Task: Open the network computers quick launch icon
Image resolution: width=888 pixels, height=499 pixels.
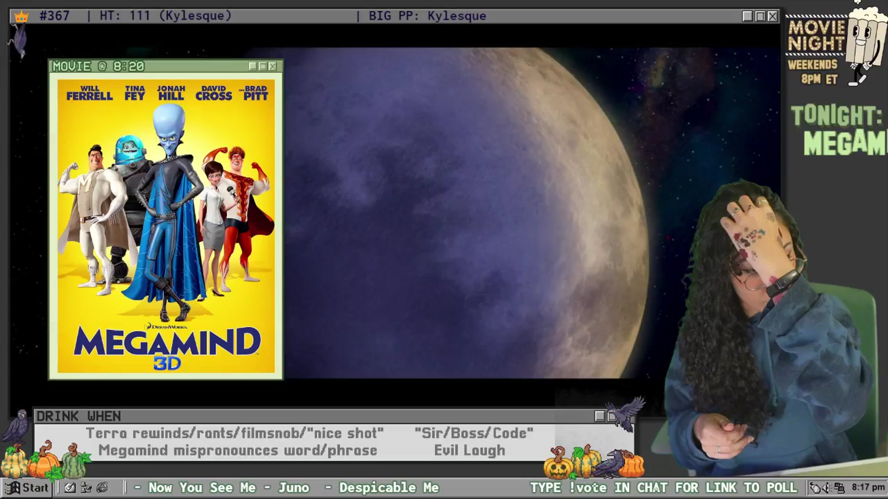Action: (86, 487)
